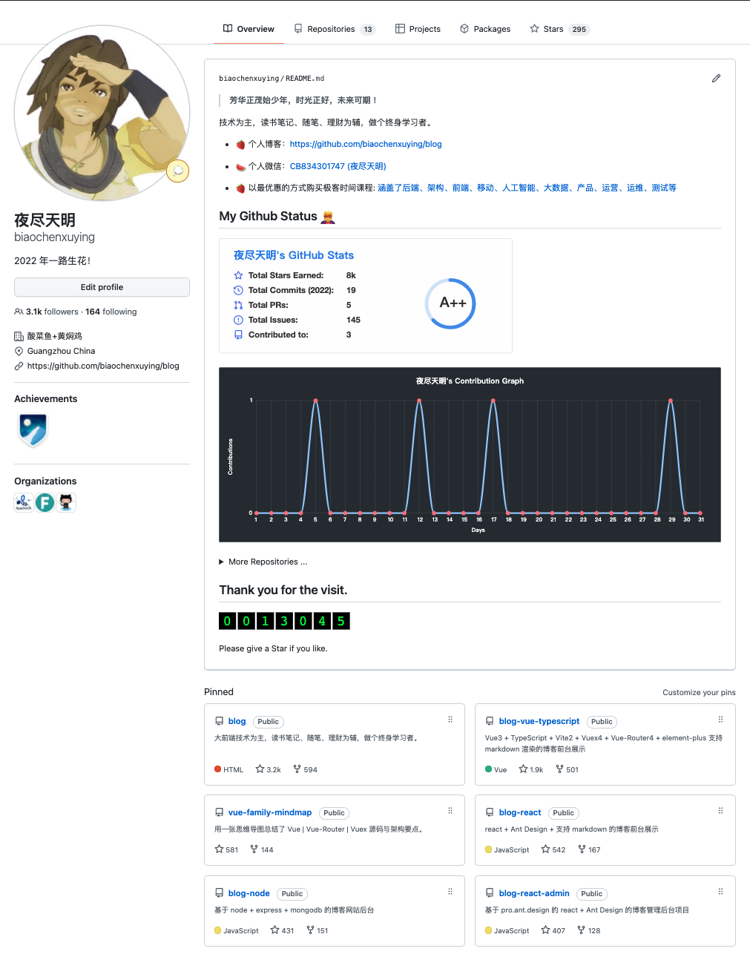Click the 13 repositories counter badge
Viewport: 750px width, 957px height.
(x=368, y=29)
